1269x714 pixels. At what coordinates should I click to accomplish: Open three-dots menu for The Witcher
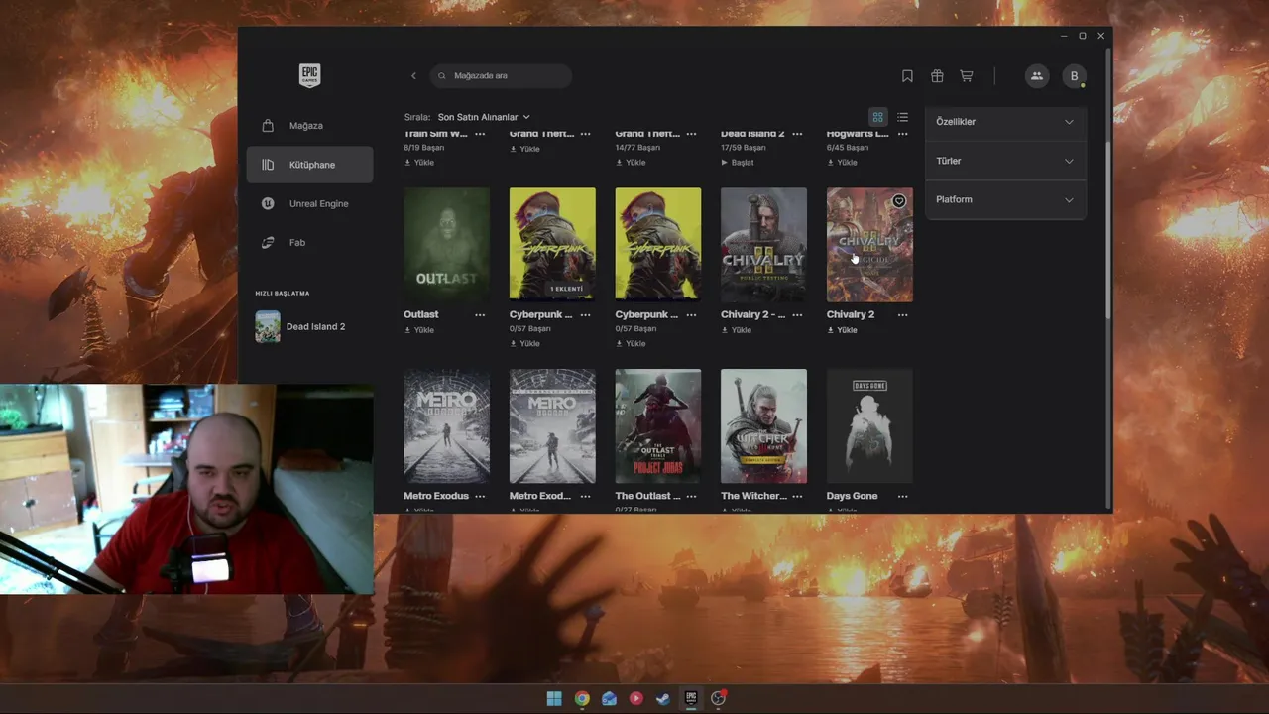pyautogui.click(x=797, y=496)
